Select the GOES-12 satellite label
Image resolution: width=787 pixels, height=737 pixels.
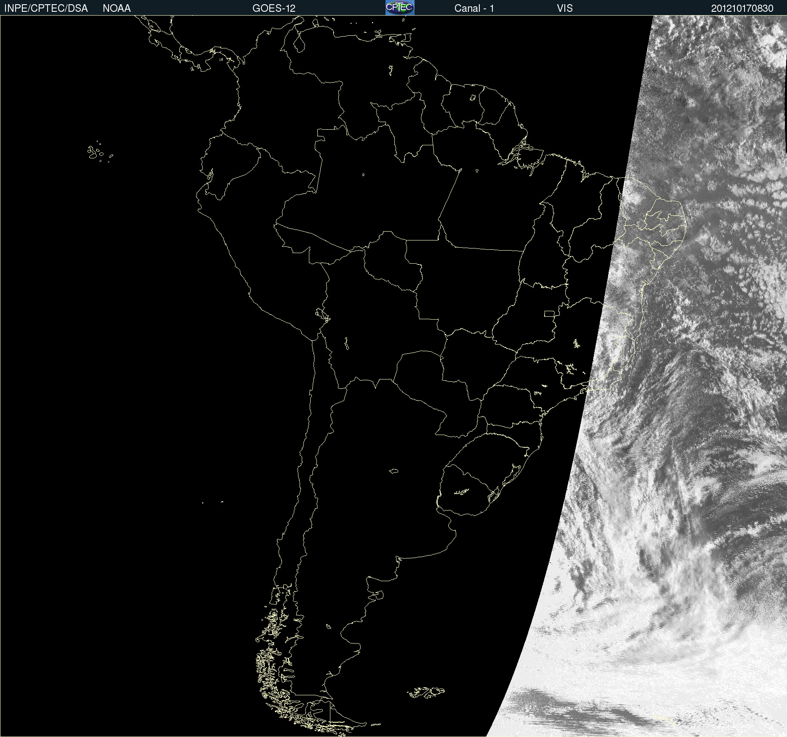coord(274,8)
